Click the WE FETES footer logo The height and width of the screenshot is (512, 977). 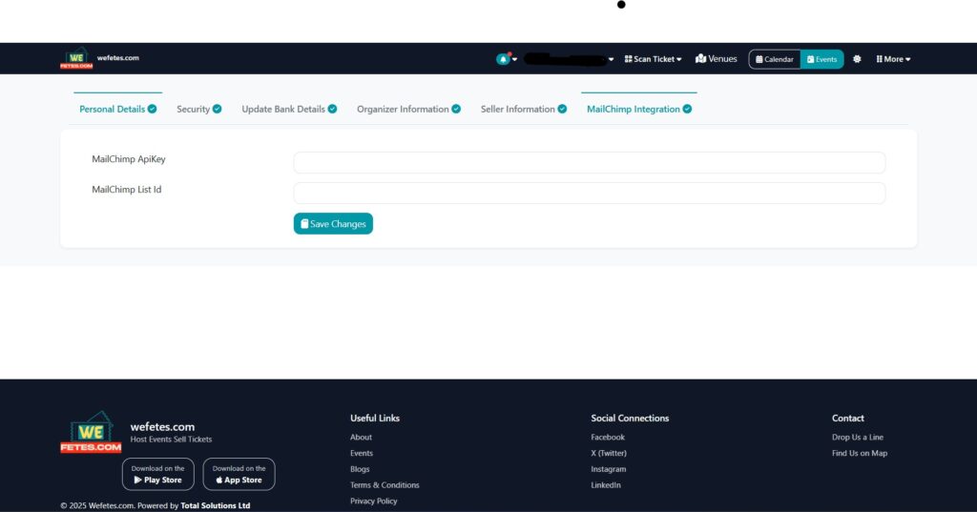[x=91, y=433]
